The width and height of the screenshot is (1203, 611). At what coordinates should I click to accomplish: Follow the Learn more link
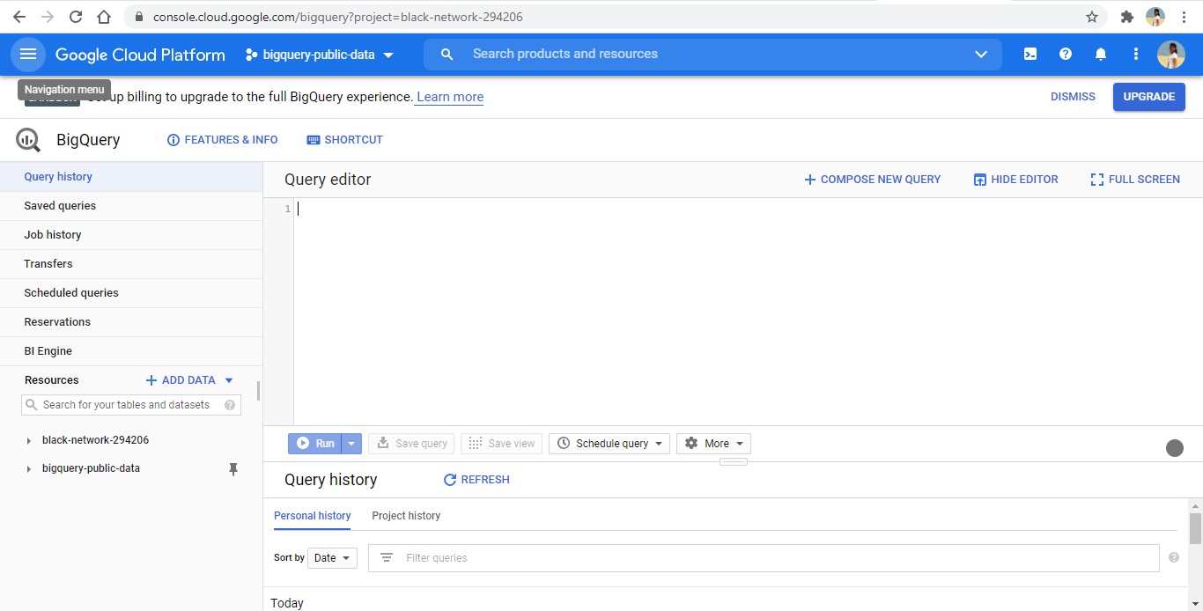click(x=450, y=97)
